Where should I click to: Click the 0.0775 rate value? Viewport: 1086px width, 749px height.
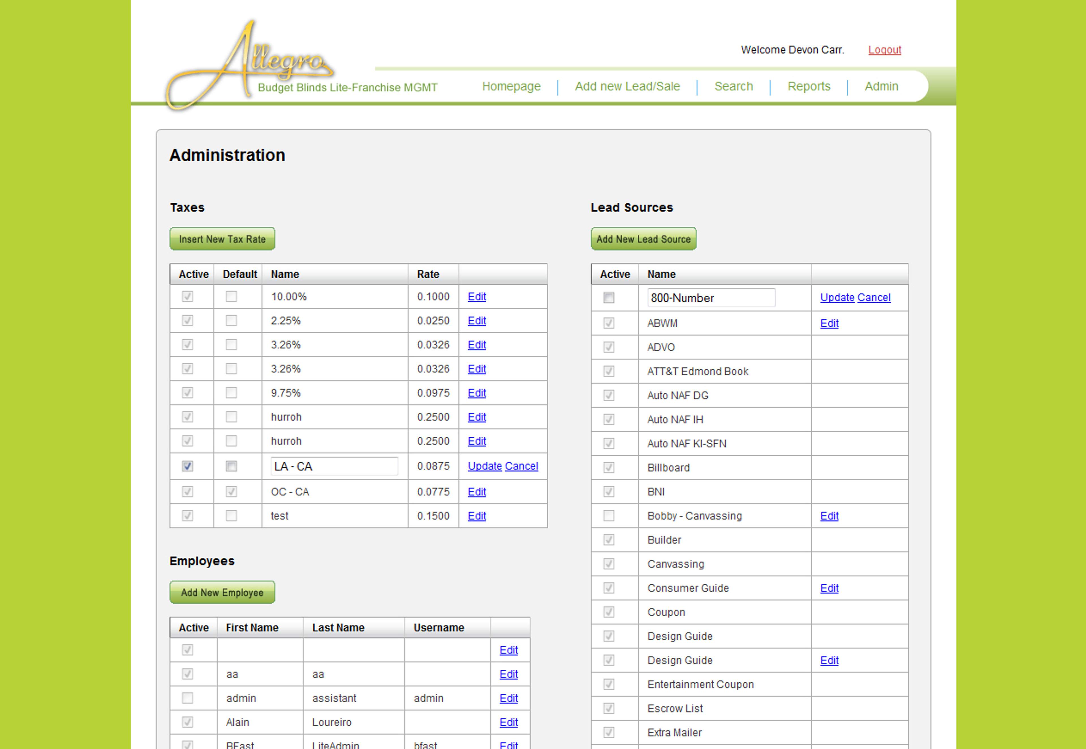tap(433, 492)
